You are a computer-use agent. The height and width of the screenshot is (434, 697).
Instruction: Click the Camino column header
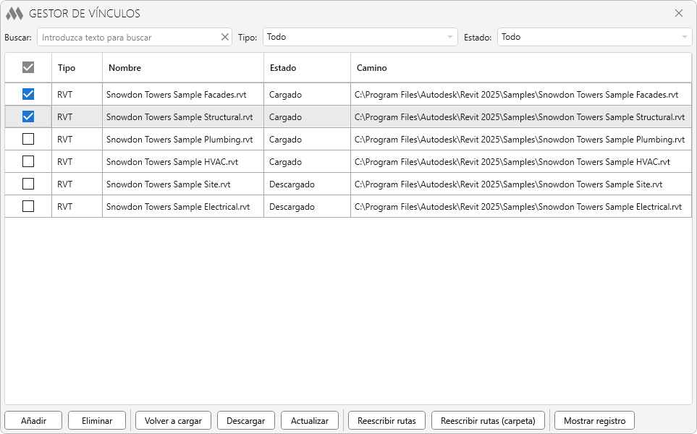point(520,68)
